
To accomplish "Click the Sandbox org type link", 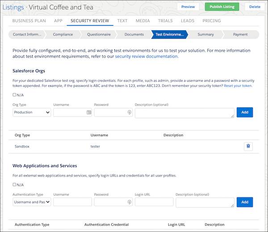I will pos(22,147).
